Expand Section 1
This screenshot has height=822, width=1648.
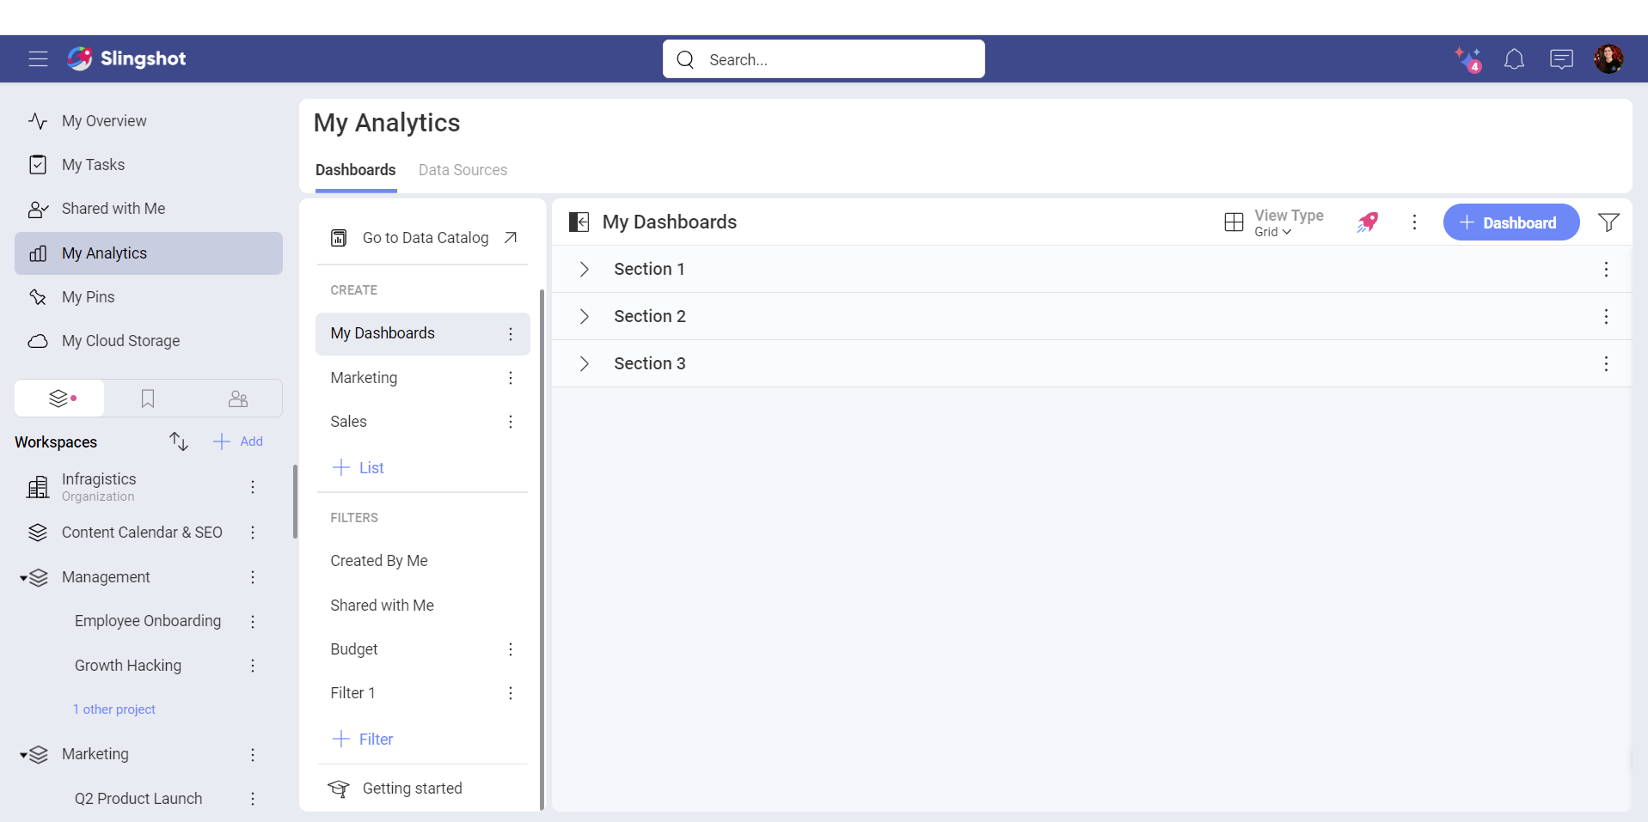(x=585, y=270)
